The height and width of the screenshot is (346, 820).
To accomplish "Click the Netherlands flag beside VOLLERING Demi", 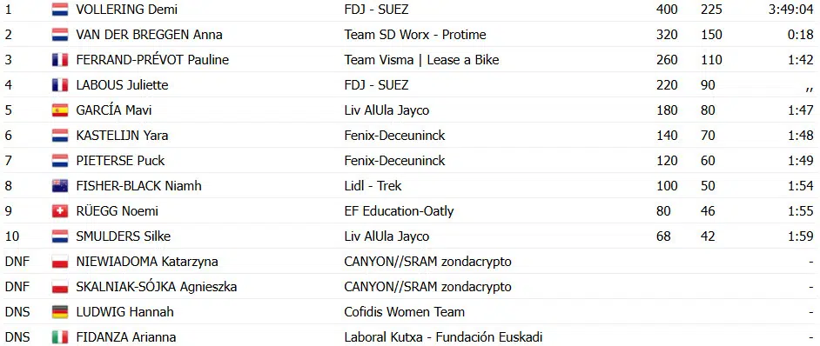I will [60, 10].
